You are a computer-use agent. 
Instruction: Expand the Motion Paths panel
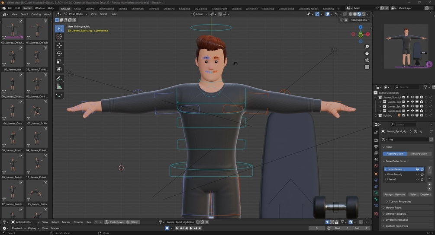tap(393, 207)
